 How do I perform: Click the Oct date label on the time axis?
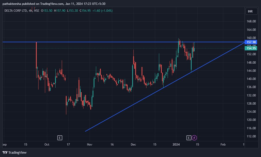coord(47,145)
